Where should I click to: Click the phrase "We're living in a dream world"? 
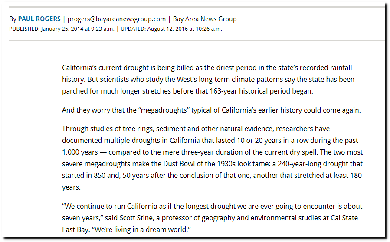[141, 229]
